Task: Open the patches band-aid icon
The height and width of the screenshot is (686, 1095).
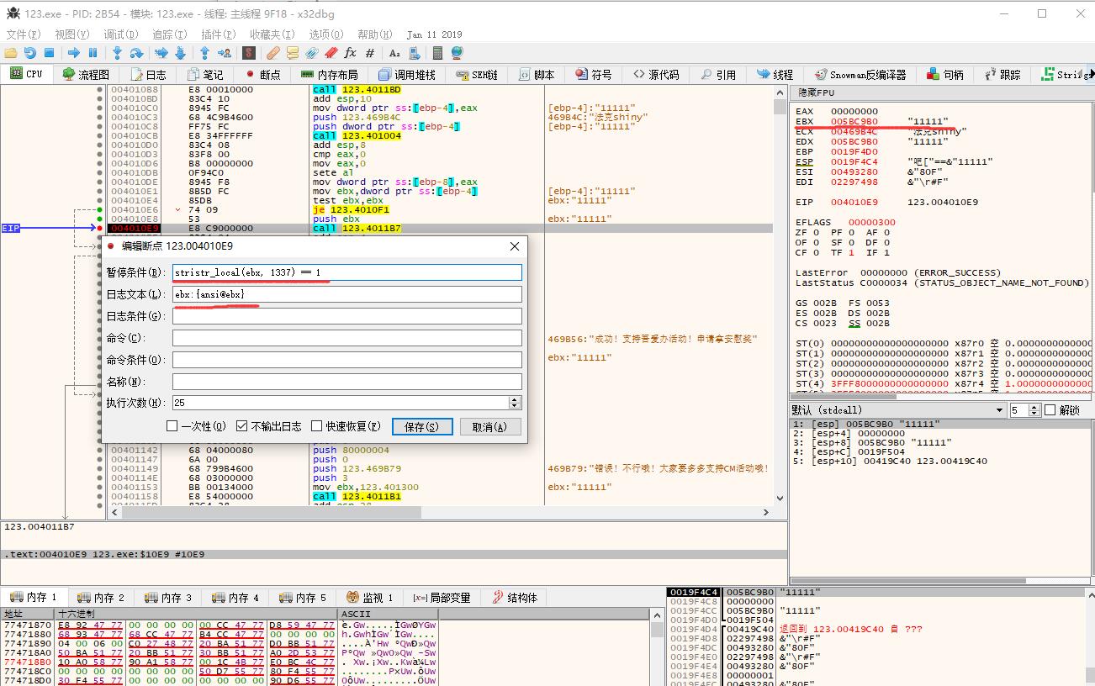Action: 273,53
